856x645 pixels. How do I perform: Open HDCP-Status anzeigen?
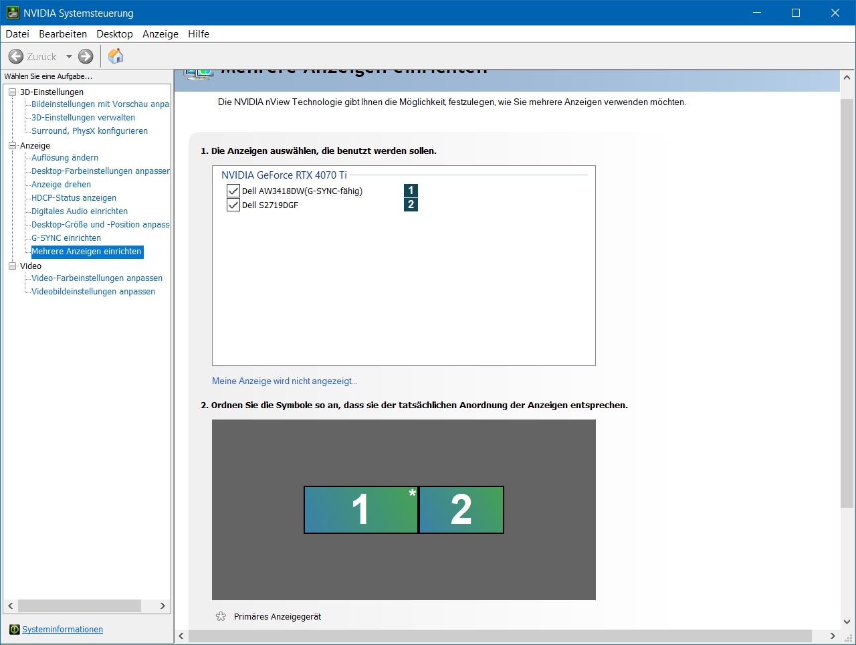point(74,198)
